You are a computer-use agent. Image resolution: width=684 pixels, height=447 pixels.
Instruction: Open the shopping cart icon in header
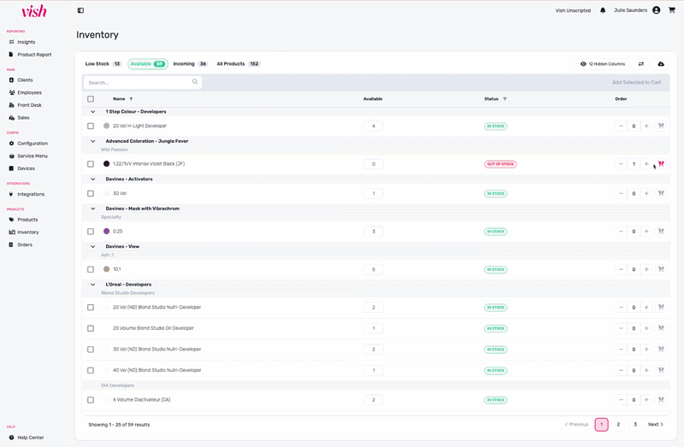pyautogui.click(x=671, y=10)
